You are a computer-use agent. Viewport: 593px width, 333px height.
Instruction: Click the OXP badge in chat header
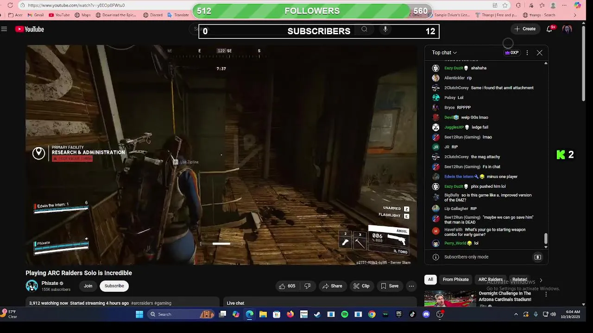click(511, 53)
